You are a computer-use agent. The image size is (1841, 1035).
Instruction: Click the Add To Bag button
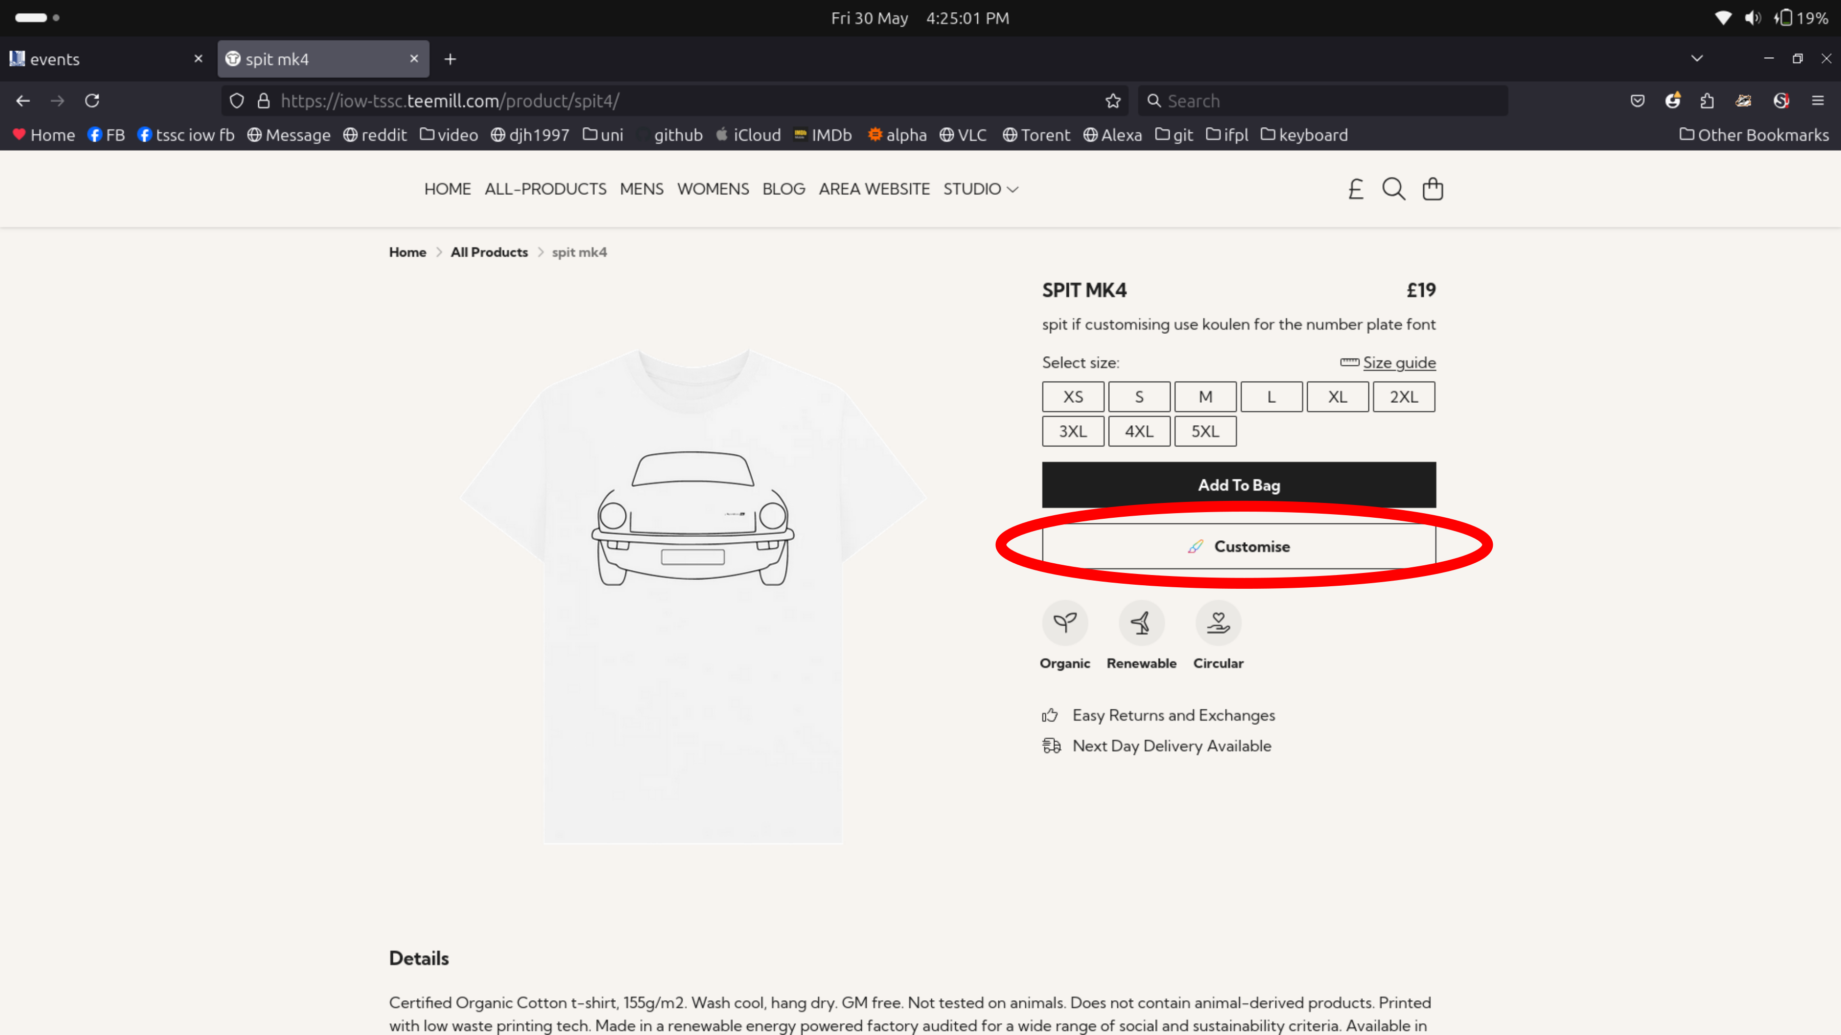(1239, 485)
